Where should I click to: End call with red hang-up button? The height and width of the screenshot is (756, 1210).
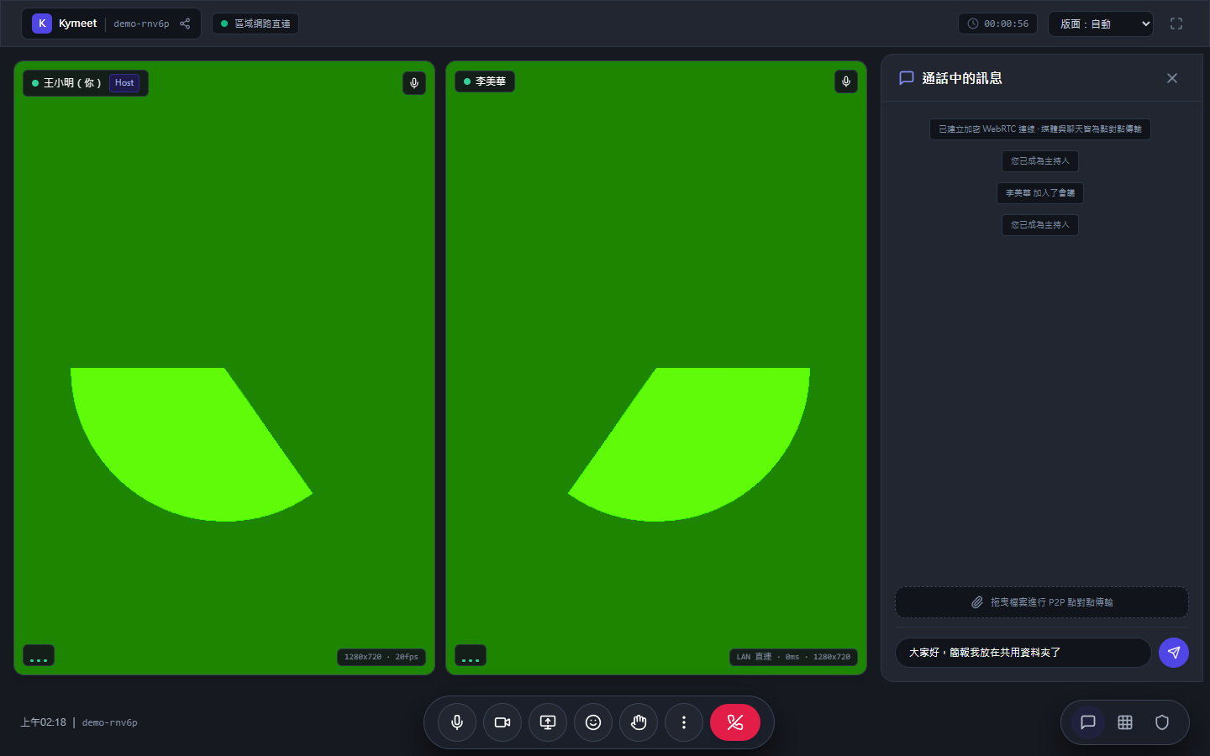pyautogui.click(x=735, y=722)
